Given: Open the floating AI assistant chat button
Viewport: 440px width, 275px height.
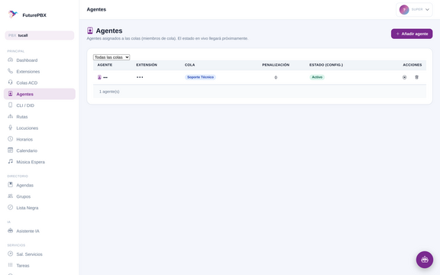Looking at the screenshot, I should pyautogui.click(x=425, y=260).
